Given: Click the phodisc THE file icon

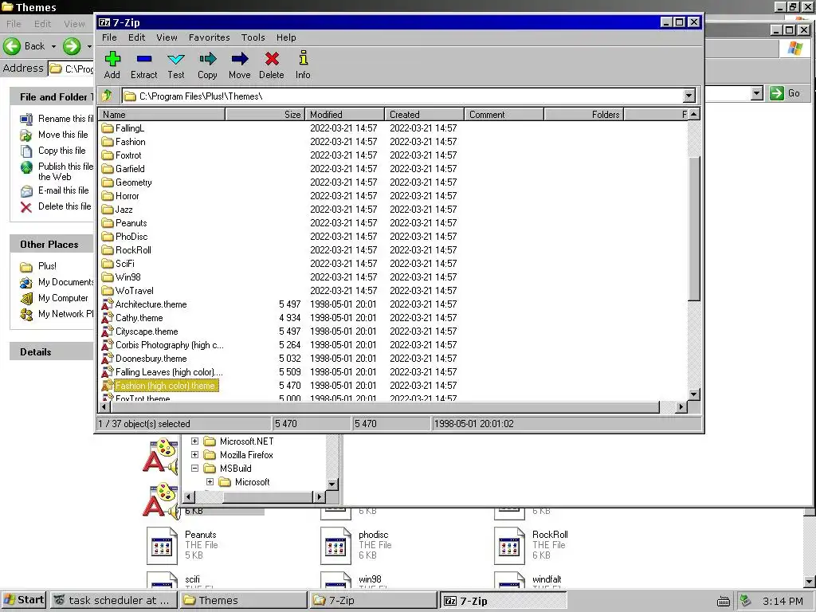Looking at the screenshot, I should 335,545.
